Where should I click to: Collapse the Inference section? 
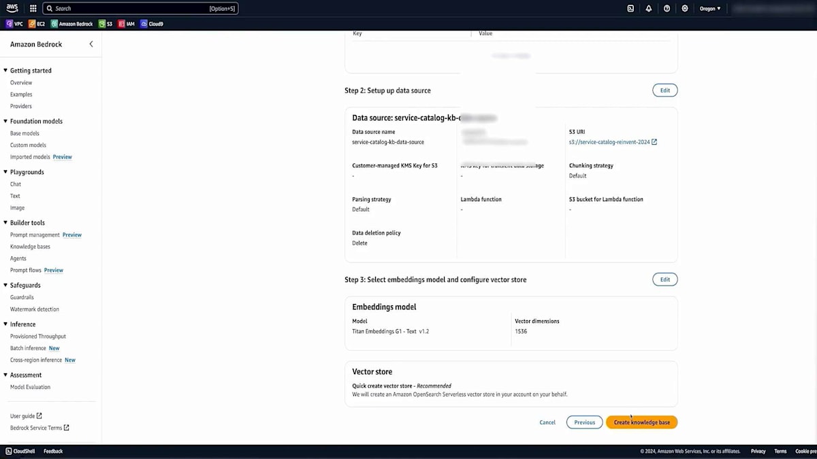coord(5,324)
